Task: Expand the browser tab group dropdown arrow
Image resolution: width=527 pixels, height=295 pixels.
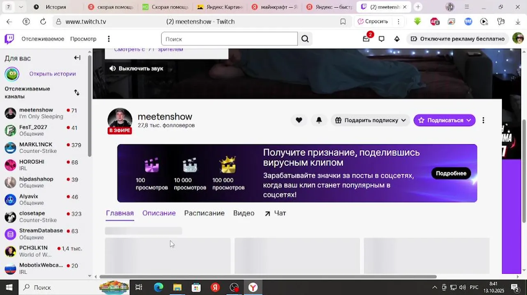Action: pos(21,7)
